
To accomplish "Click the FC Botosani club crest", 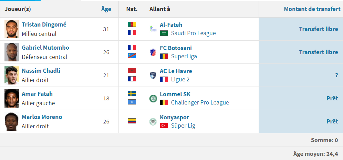I will pyautogui.click(x=153, y=52).
